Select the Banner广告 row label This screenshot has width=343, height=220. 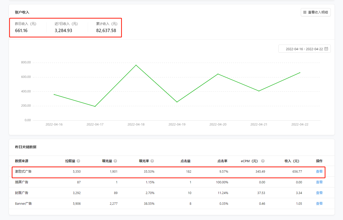tap(23, 204)
